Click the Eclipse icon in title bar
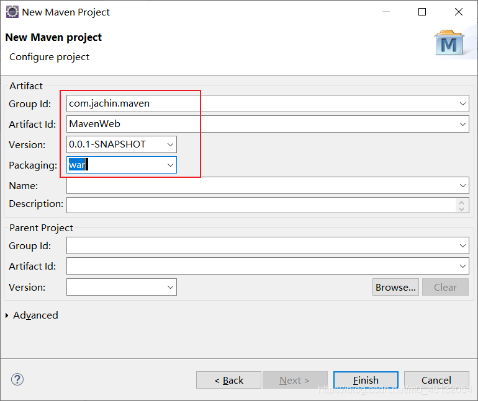The image size is (478, 401). click(12, 12)
